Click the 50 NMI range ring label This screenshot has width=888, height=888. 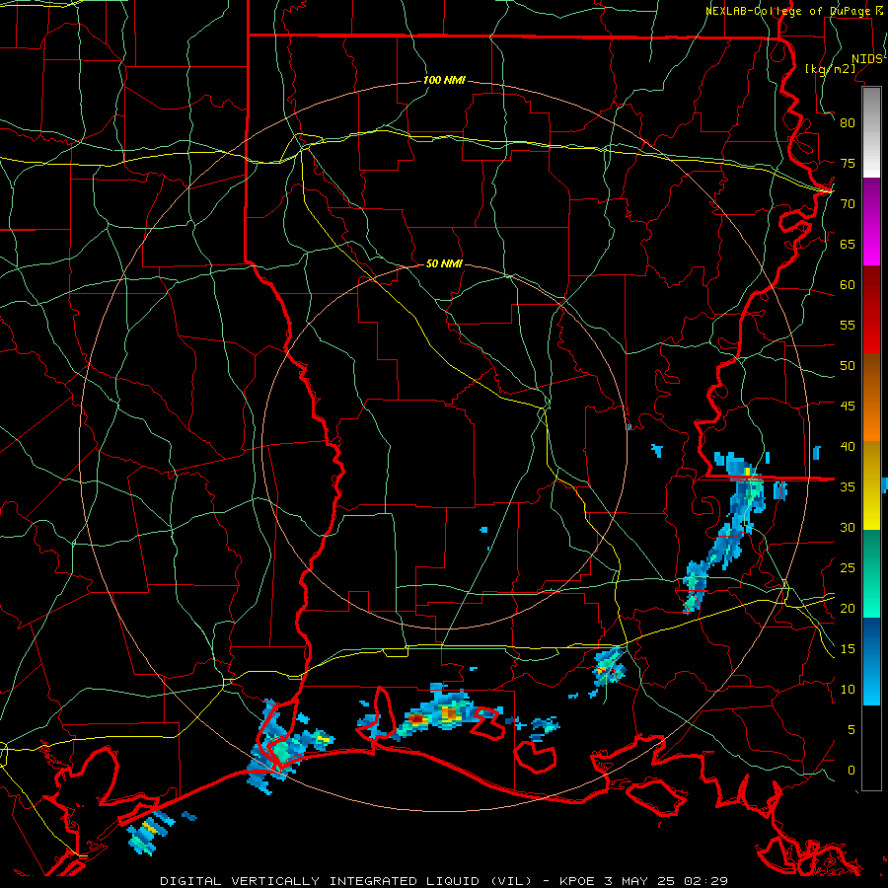click(x=444, y=263)
